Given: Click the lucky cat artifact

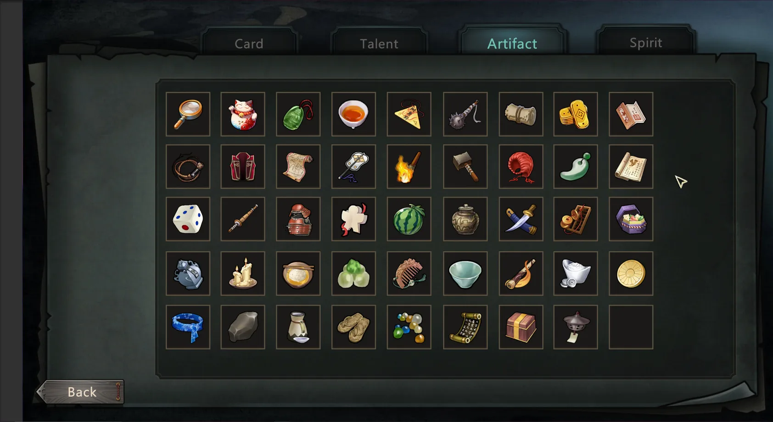Looking at the screenshot, I should (x=243, y=114).
